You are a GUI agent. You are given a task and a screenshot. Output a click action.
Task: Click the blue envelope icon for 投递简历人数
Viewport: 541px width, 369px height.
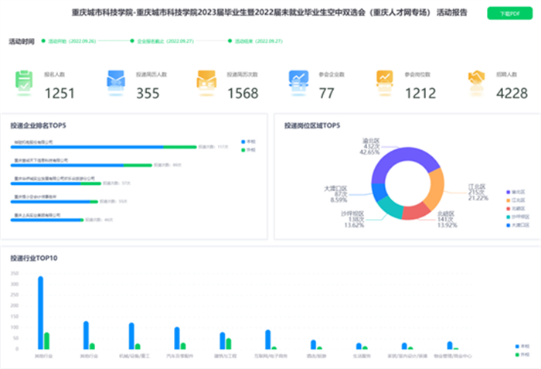pos(116,80)
